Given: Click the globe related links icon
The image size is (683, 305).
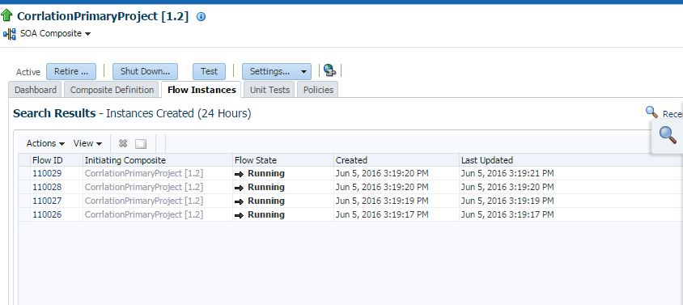Looking at the screenshot, I should [329, 70].
